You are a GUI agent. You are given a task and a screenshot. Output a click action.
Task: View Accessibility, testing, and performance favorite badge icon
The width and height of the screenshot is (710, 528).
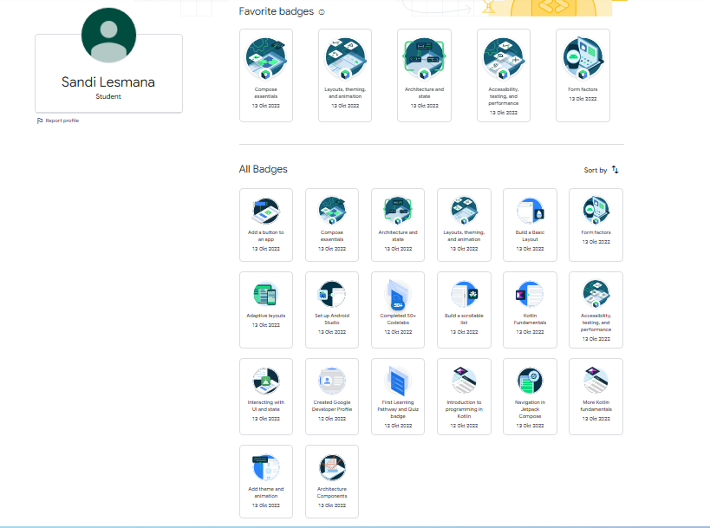pyautogui.click(x=504, y=58)
